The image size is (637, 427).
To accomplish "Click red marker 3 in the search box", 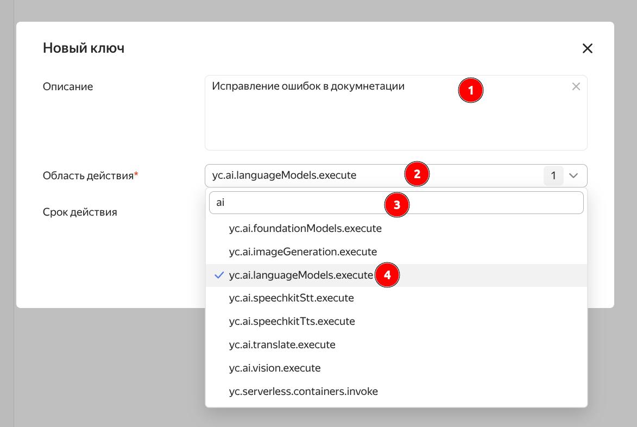I will (x=396, y=205).
